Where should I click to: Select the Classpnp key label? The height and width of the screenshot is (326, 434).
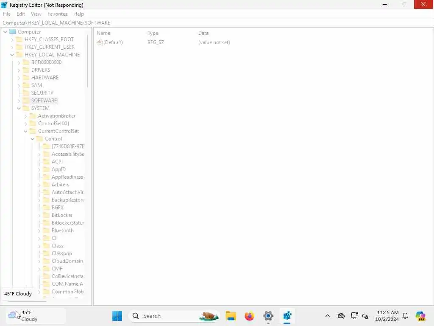tap(62, 253)
